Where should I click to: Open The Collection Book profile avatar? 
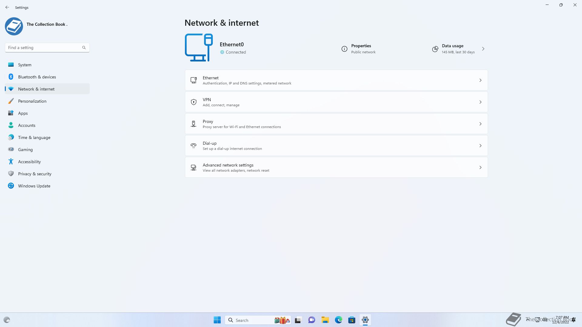pyautogui.click(x=14, y=26)
